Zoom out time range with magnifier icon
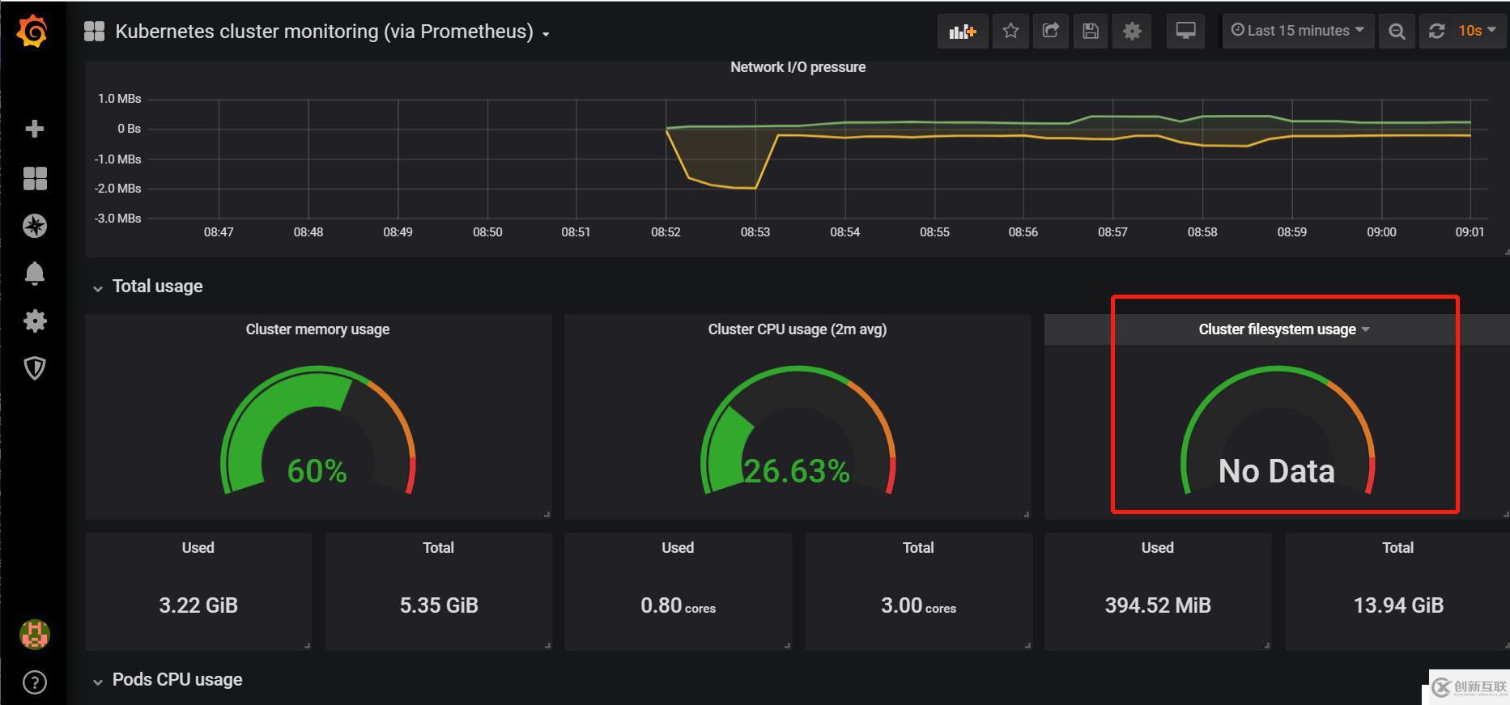Image resolution: width=1510 pixels, height=705 pixels. coord(1397,32)
